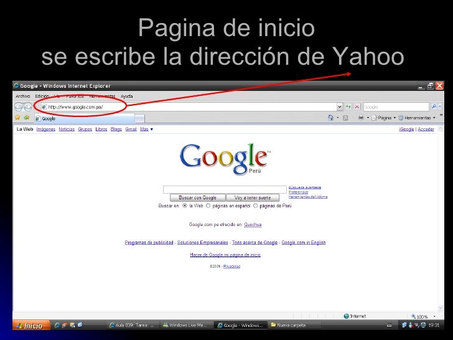Image resolution: width=453 pixels, height=340 pixels.
Task: Click 'Voy a tener suerte' button
Action: coord(253,198)
